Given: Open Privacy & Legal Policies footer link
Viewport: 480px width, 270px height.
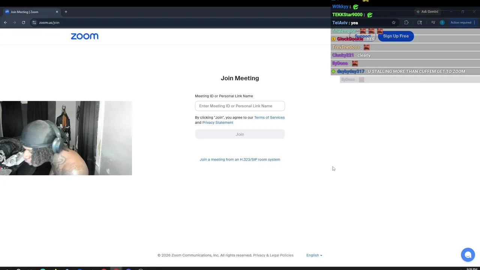Looking at the screenshot, I should [x=273, y=255].
